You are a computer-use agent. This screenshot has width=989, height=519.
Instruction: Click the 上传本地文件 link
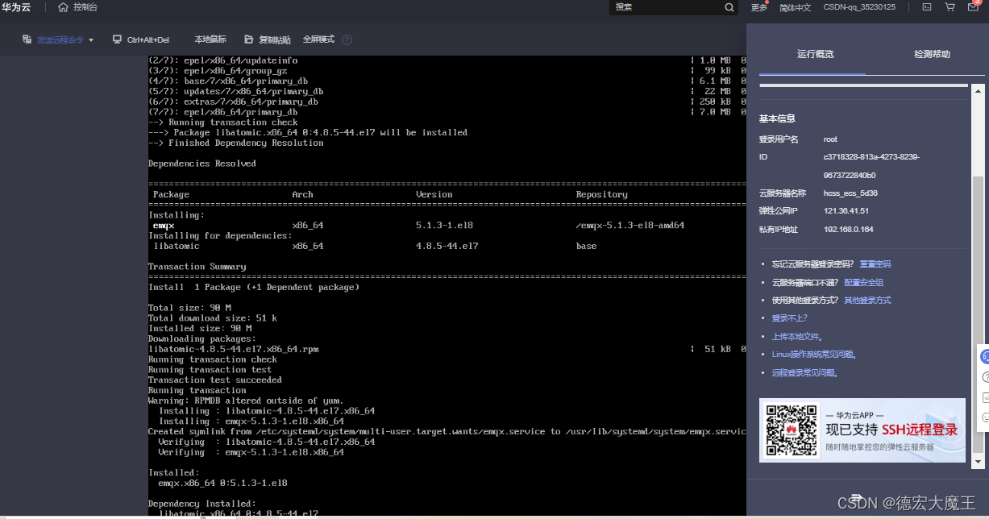[797, 337]
